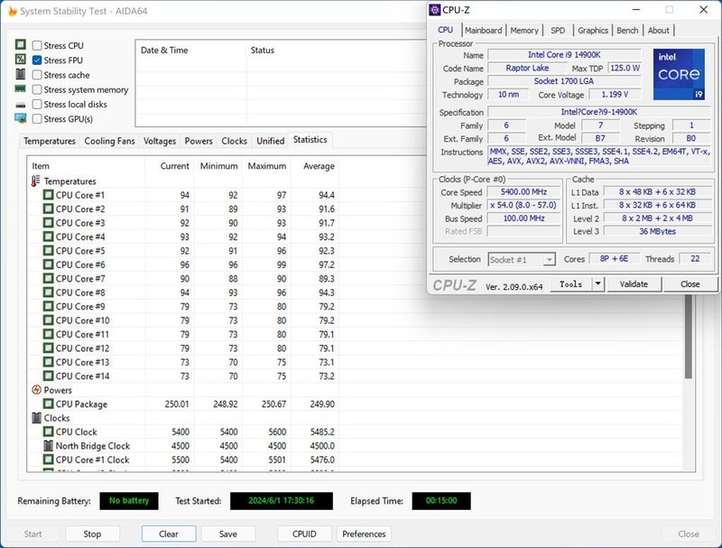The width and height of the screenshot is (722, 548).
Task: Open the Socket #1 selection dropdown
Action: coord(521,260)
